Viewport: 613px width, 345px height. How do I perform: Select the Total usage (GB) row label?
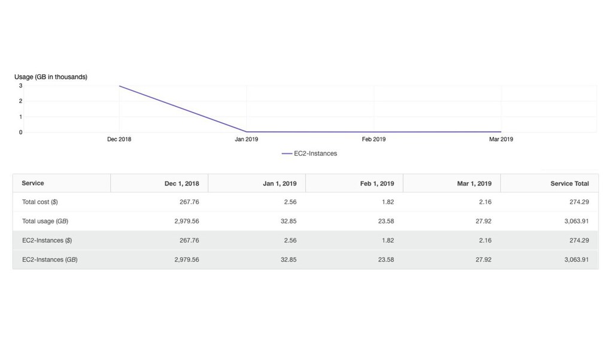click(45, 222)
